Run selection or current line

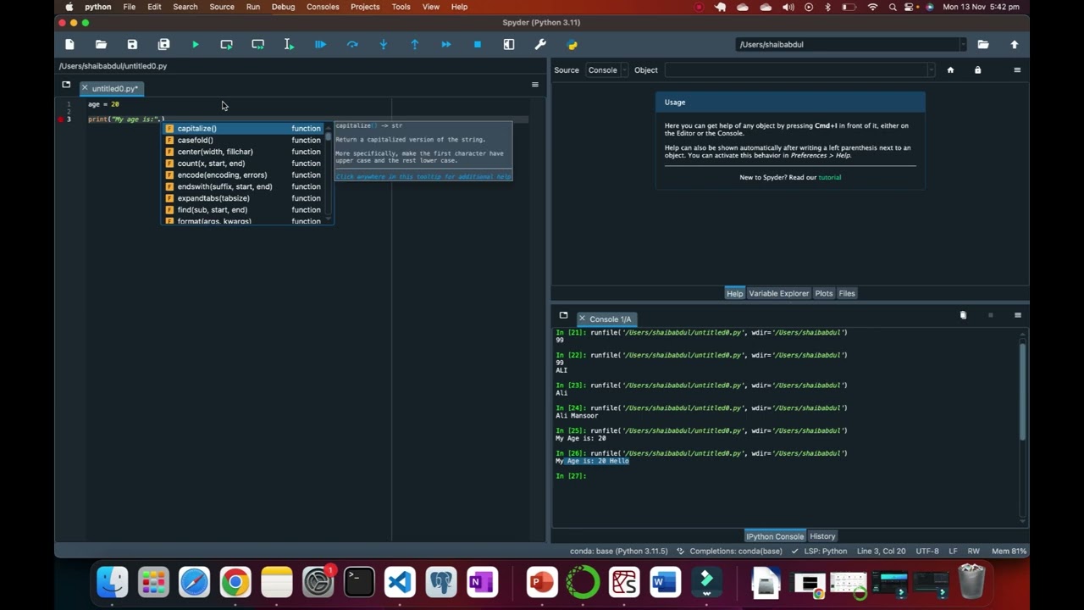289,44
